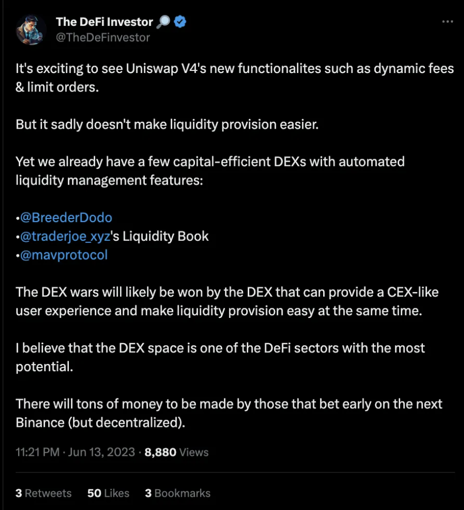This screenshot has height=510, width=464.
Task: Click the blue verified badge
Action: (x=180, y=22)
